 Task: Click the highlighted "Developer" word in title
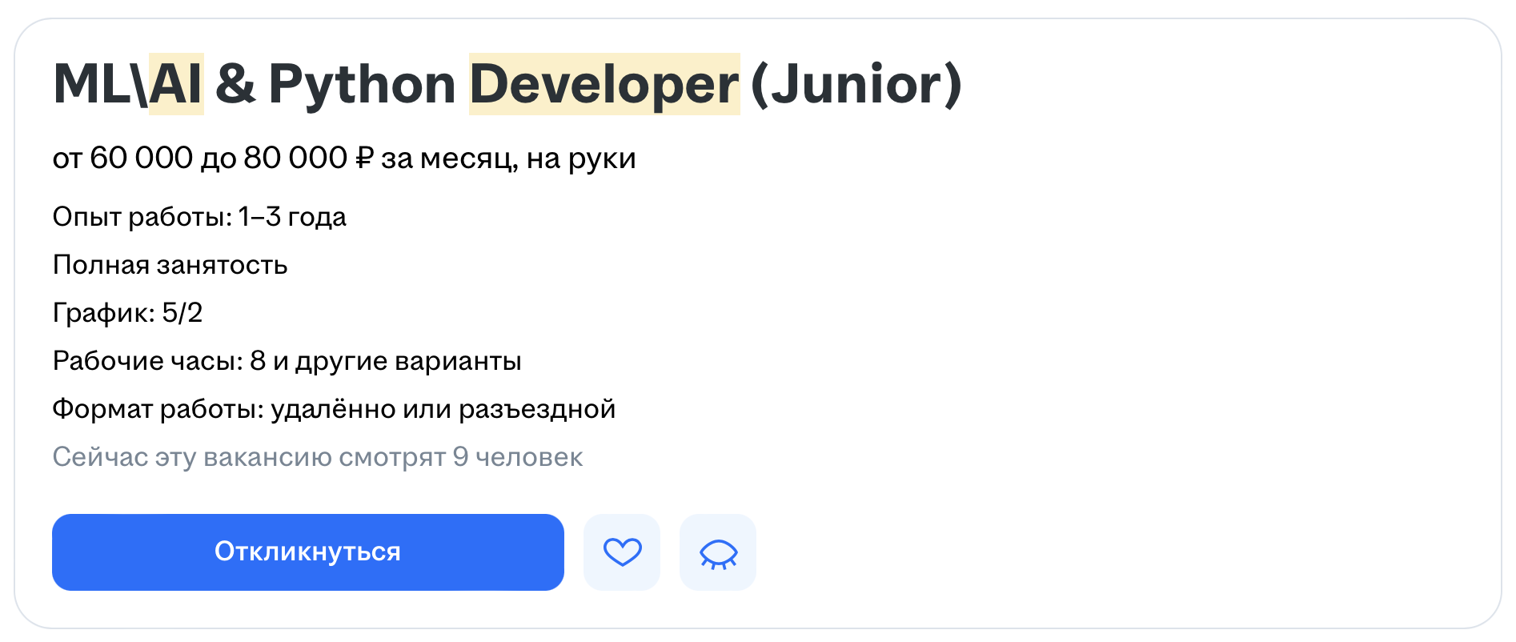point(604,84)
